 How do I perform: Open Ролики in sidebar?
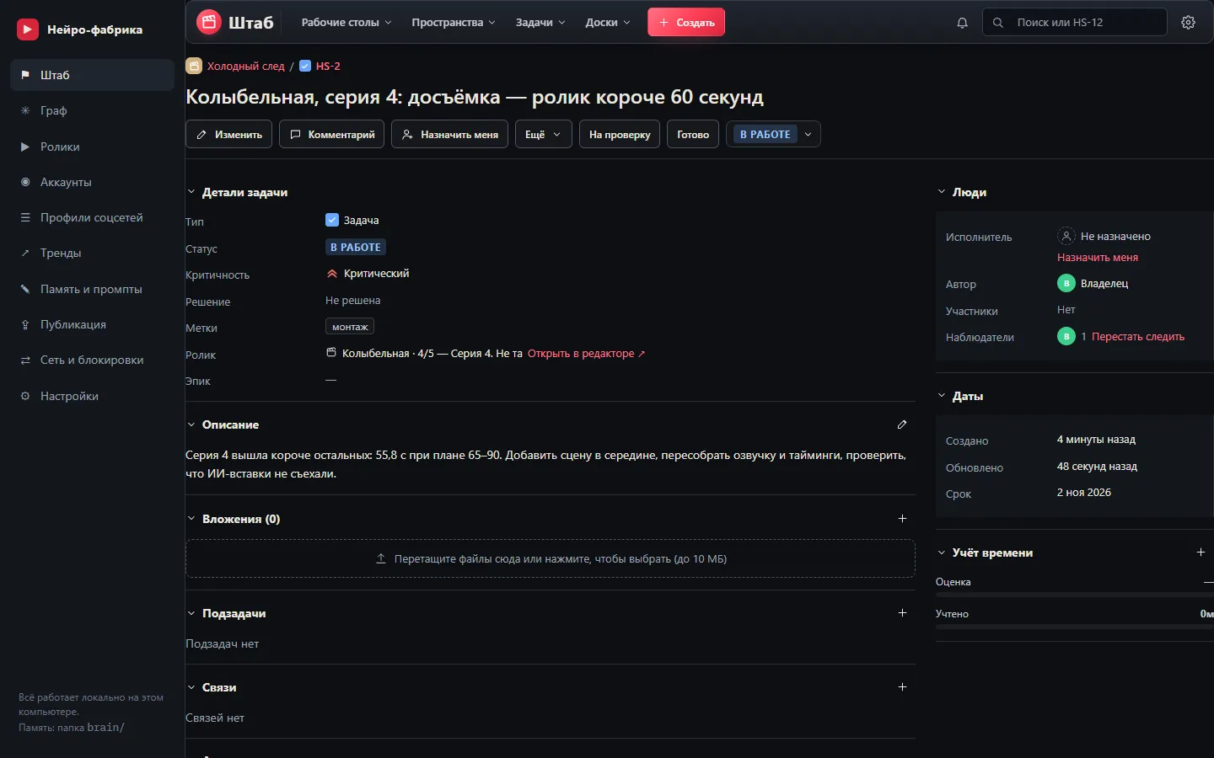92,147
